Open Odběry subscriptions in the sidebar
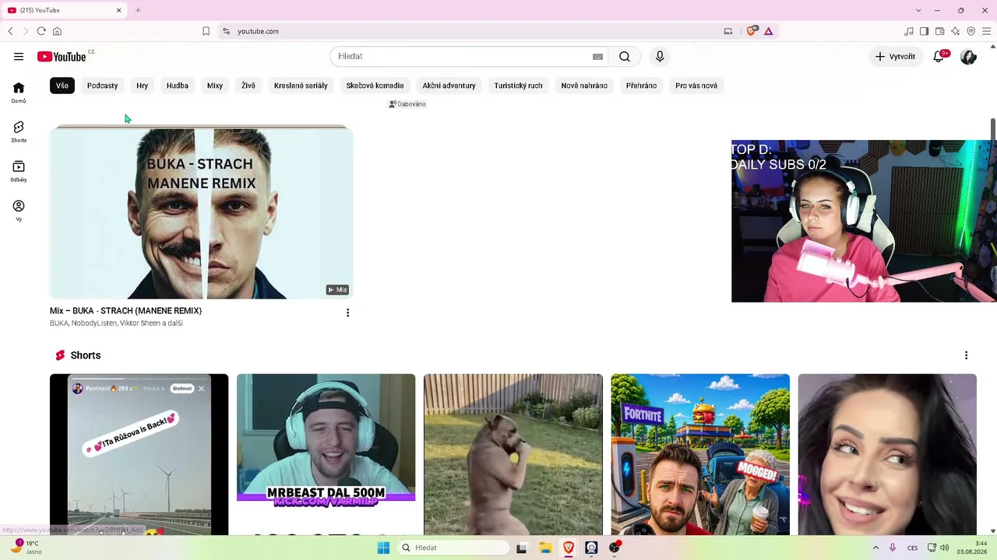 pyautogui.click(x=19, y=171)
